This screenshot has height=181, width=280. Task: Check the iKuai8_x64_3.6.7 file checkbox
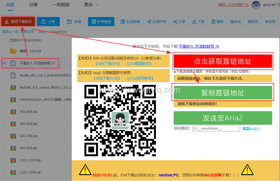point(4,75)
